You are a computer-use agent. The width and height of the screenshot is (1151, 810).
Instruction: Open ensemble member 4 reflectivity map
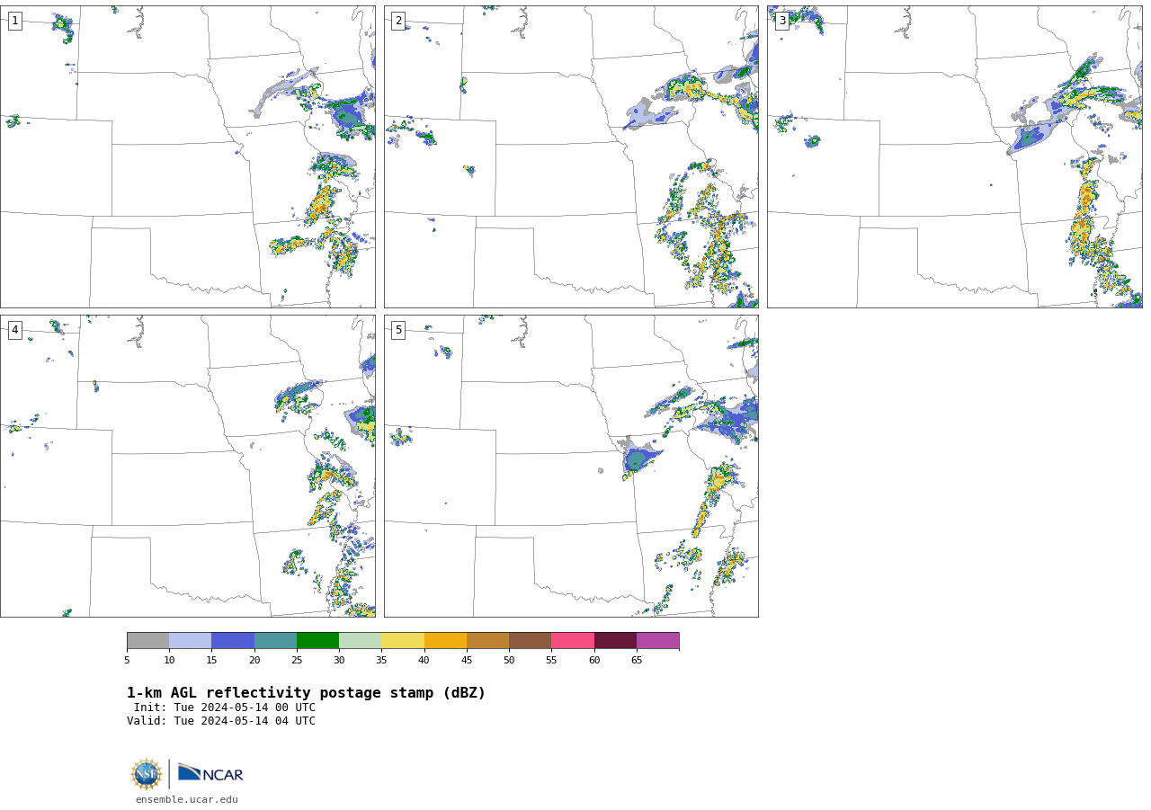point(187,466)
